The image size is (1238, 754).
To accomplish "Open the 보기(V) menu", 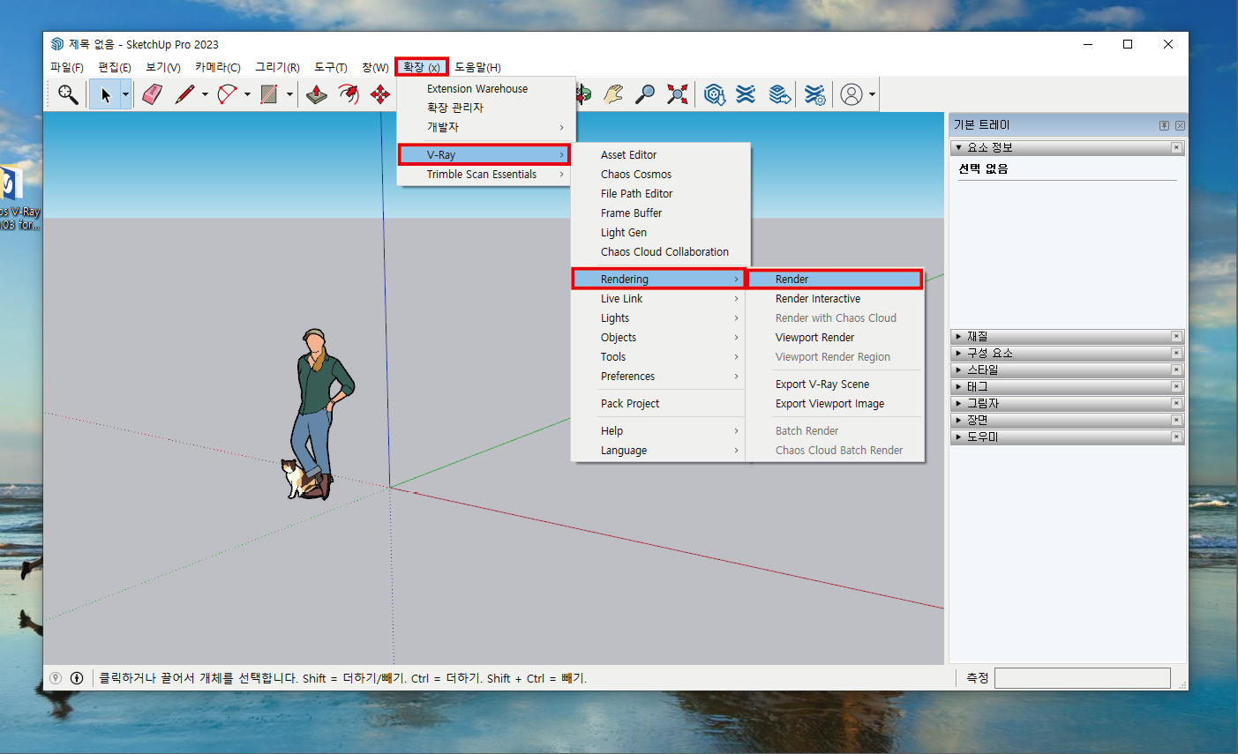I will tap(163, 67).
